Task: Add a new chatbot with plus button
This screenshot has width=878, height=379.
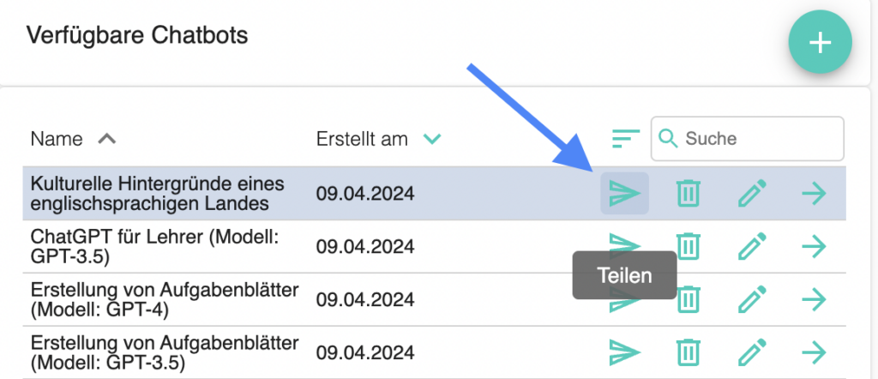Action: 820,43
